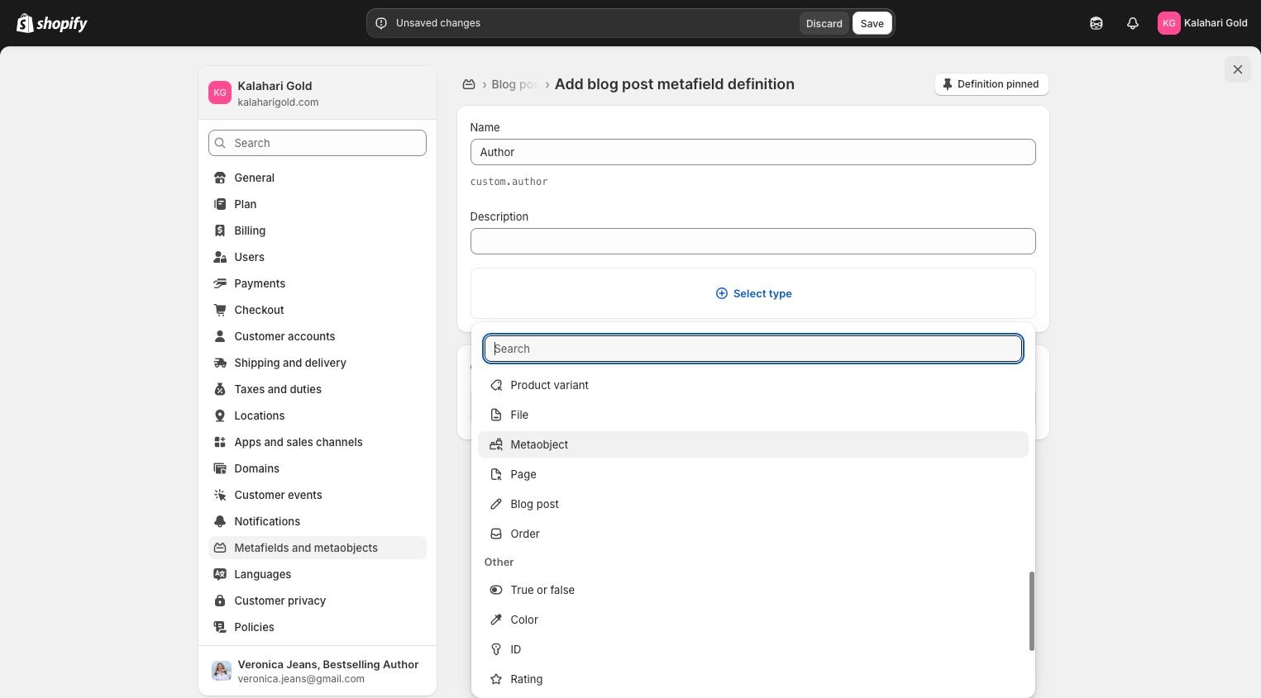Click the pin icon on Definition pinned
The height and width of the screenshot is (698, 1261).
(948, 84)
